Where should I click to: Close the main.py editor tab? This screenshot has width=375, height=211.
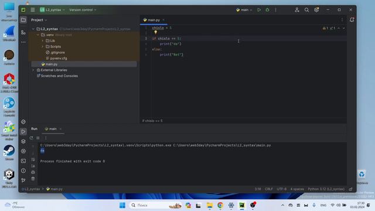163,20
